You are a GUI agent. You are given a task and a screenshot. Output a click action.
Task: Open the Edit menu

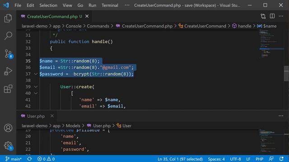(x=30, y=5)
